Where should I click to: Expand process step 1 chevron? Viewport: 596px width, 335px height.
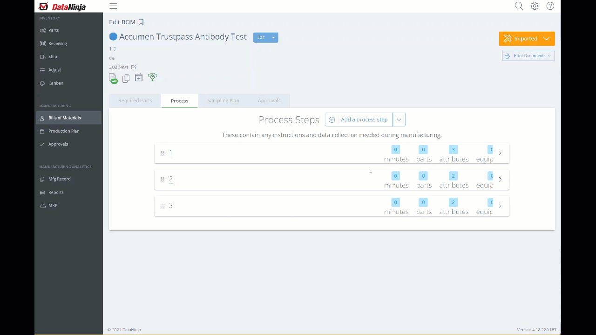pyautogui.click(x=500, y=153)
